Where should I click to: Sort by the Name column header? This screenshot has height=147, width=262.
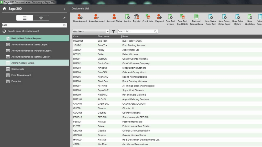pyautogui.click(x=192, y=36)
